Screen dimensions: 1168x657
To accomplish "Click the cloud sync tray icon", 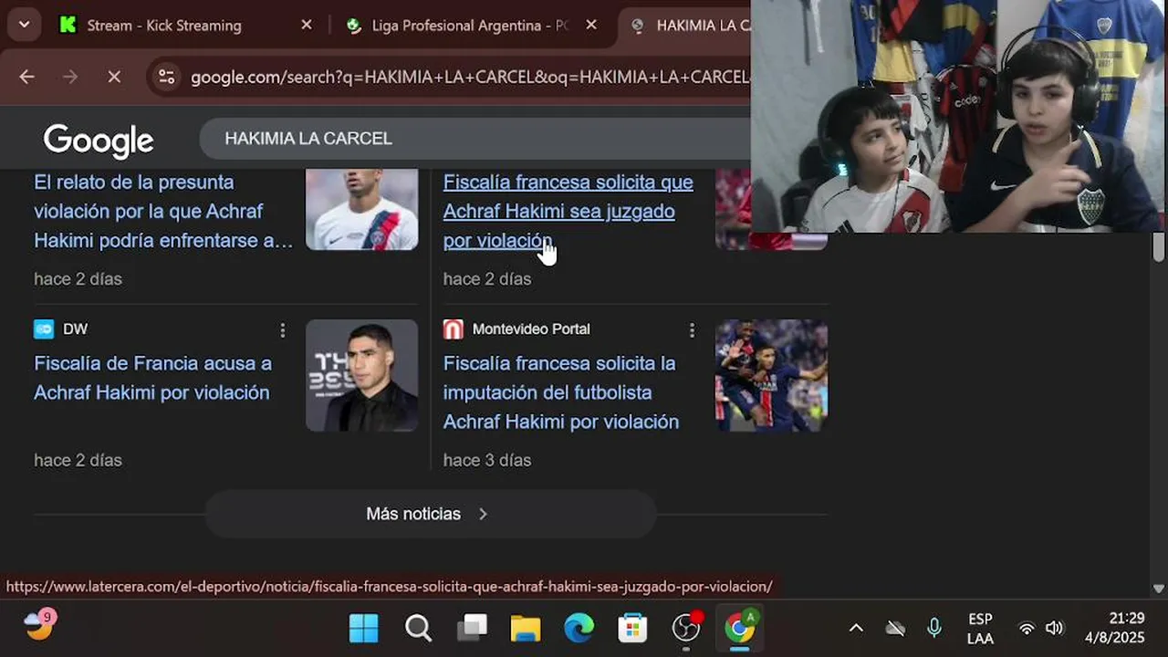I will pos(895,628).
